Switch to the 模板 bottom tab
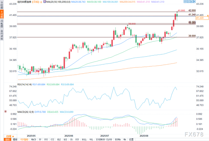The image size is (209, 141). coord(15,140)
